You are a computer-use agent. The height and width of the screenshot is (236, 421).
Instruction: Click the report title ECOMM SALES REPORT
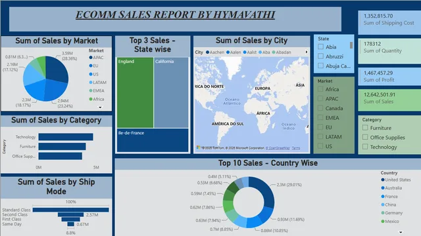coord(175,14)
